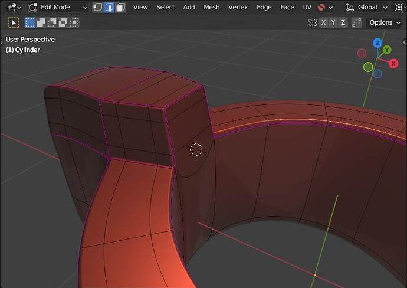
Task: Click the negative Z axis gizmo circle
Action: 378,74
